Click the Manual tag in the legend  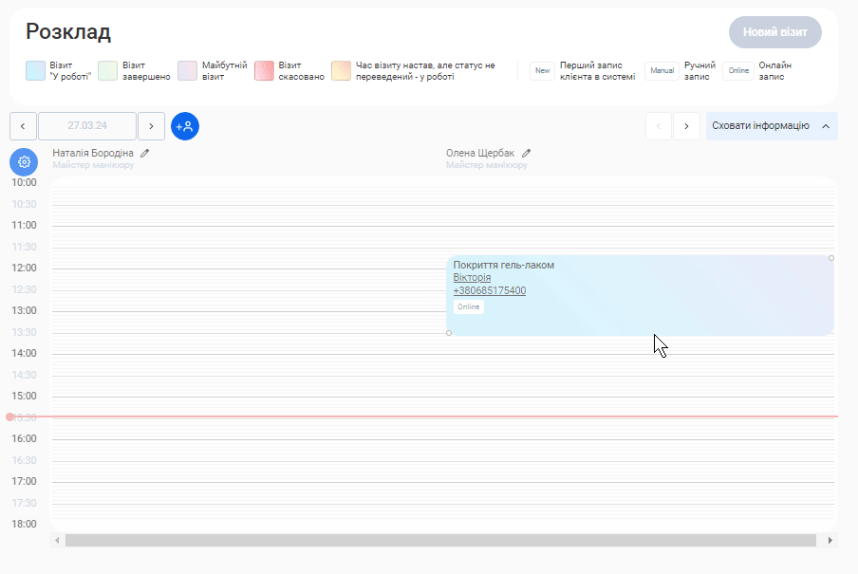point(662,71)
